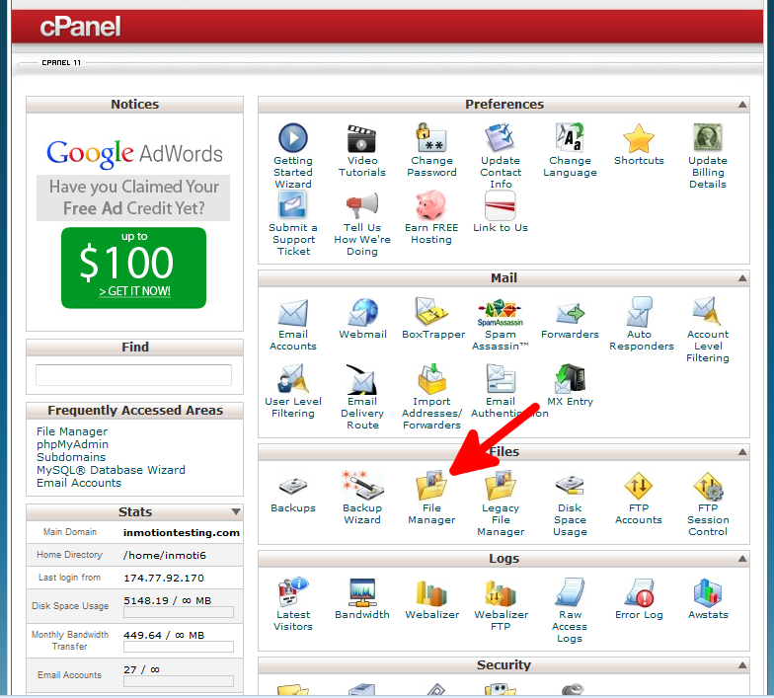Open the FTP Accounts icon

639,486
